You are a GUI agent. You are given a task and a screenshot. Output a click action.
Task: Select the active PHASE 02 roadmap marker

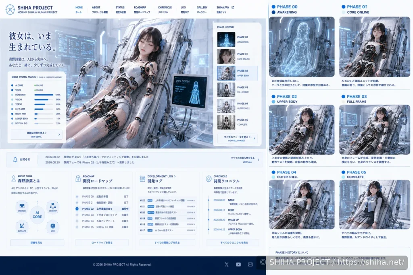pos(77,209)
